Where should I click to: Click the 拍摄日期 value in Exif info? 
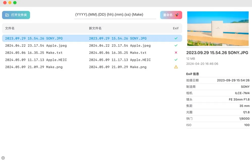pyautogui.click(x=233, y=80)
